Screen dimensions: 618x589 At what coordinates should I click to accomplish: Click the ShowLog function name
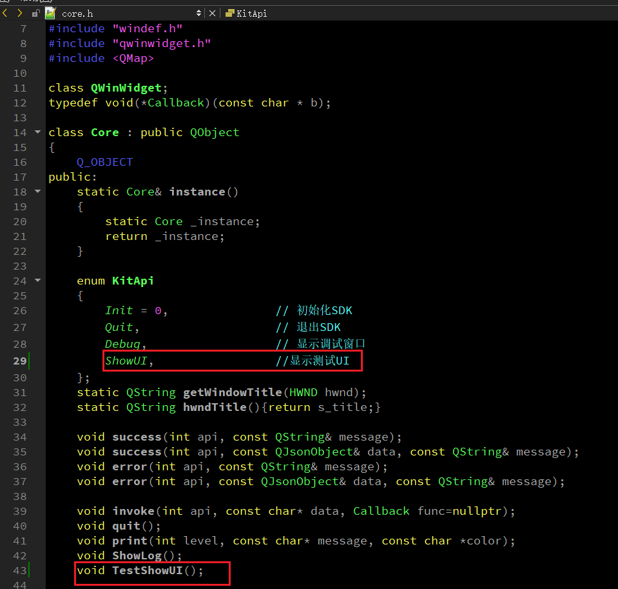(137, 556)
